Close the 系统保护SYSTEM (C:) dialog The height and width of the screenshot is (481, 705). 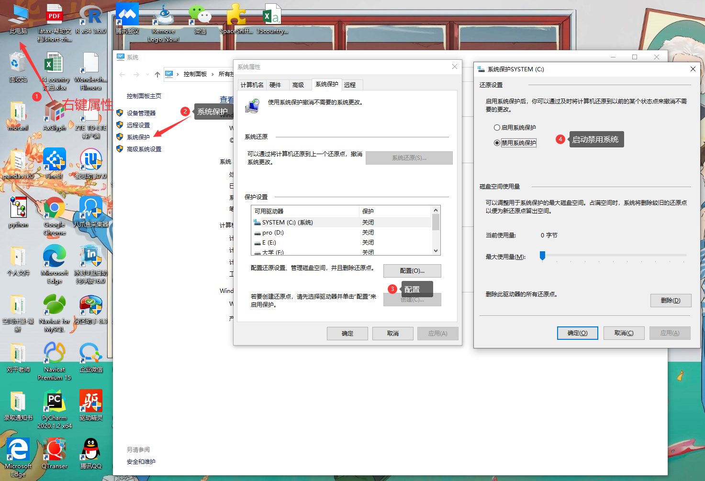693,69
